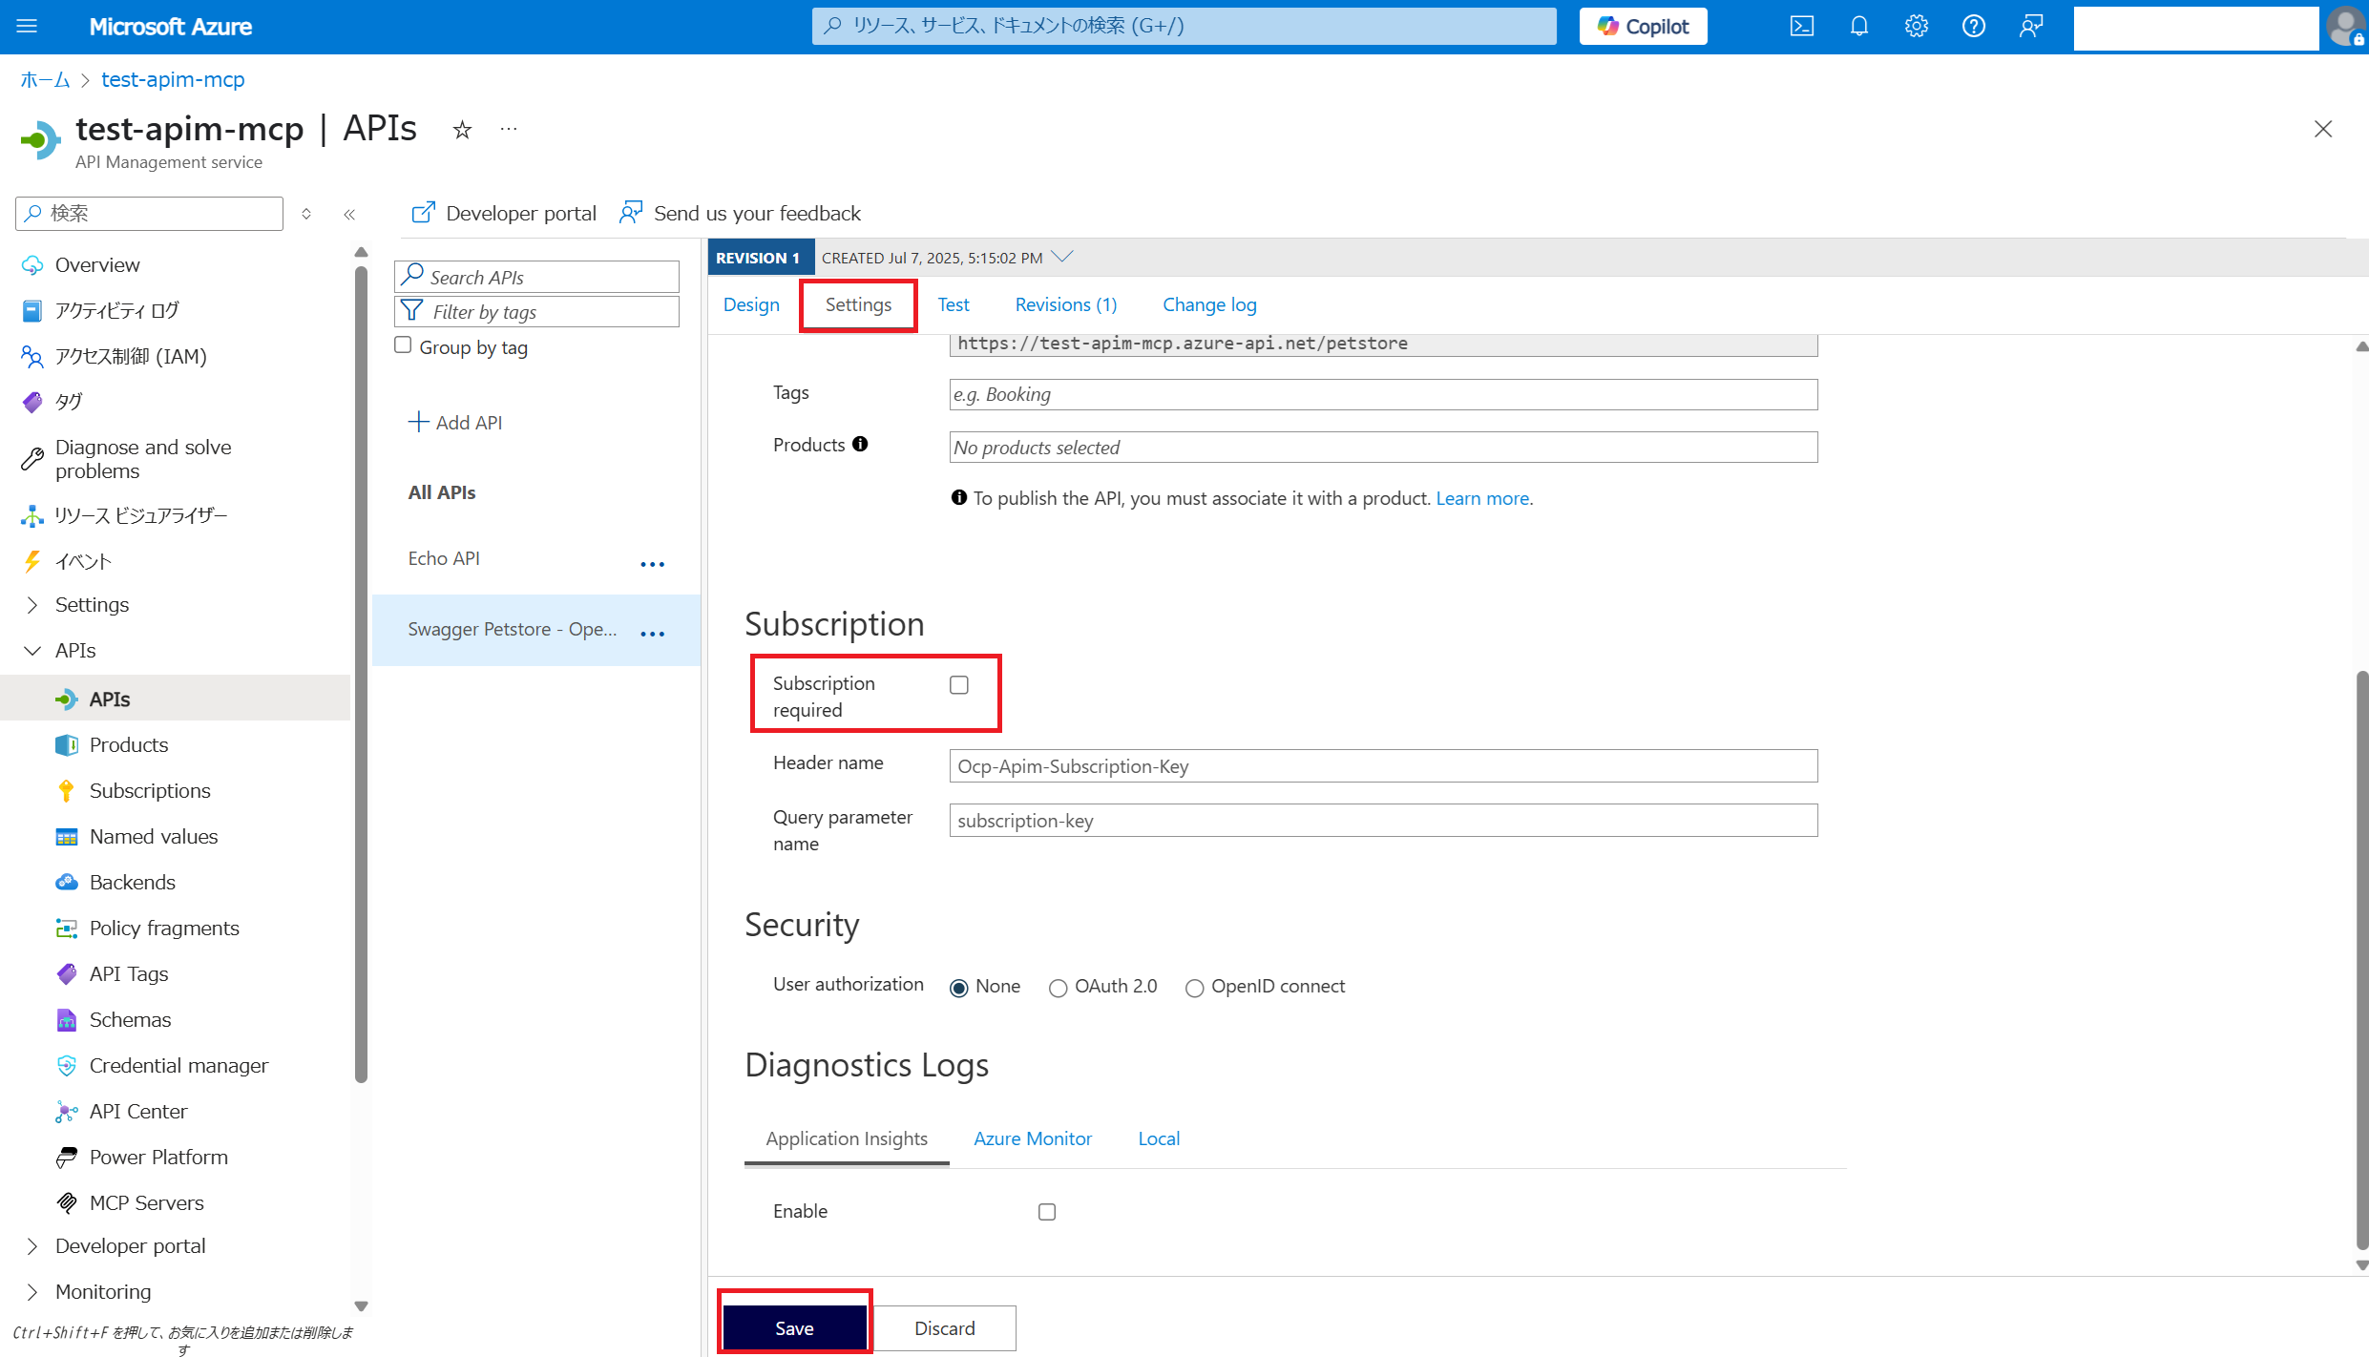Open Swagger Petstore context menu dots
This screenshot has height=1357, width=2369.
tap(653, 634)
